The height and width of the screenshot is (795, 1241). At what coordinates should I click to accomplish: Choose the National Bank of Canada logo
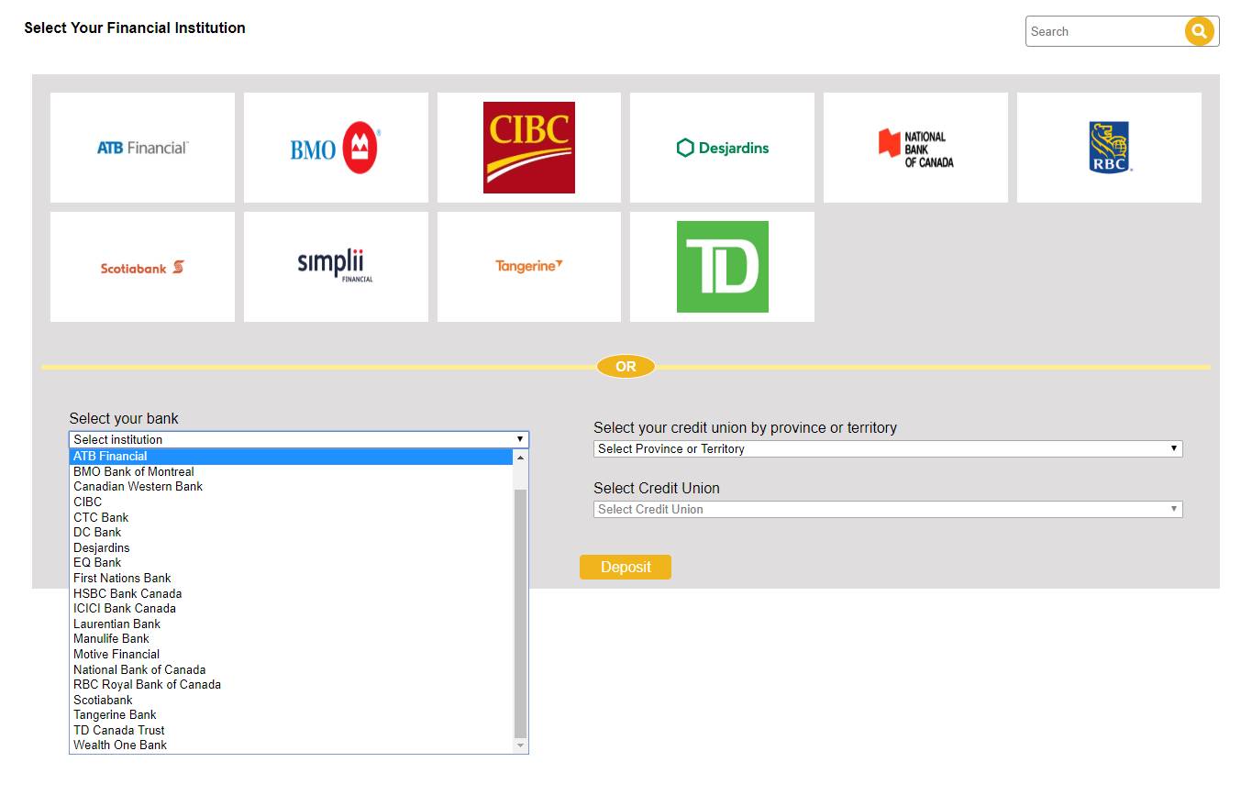pyautogui.click(x=915, y=148)
